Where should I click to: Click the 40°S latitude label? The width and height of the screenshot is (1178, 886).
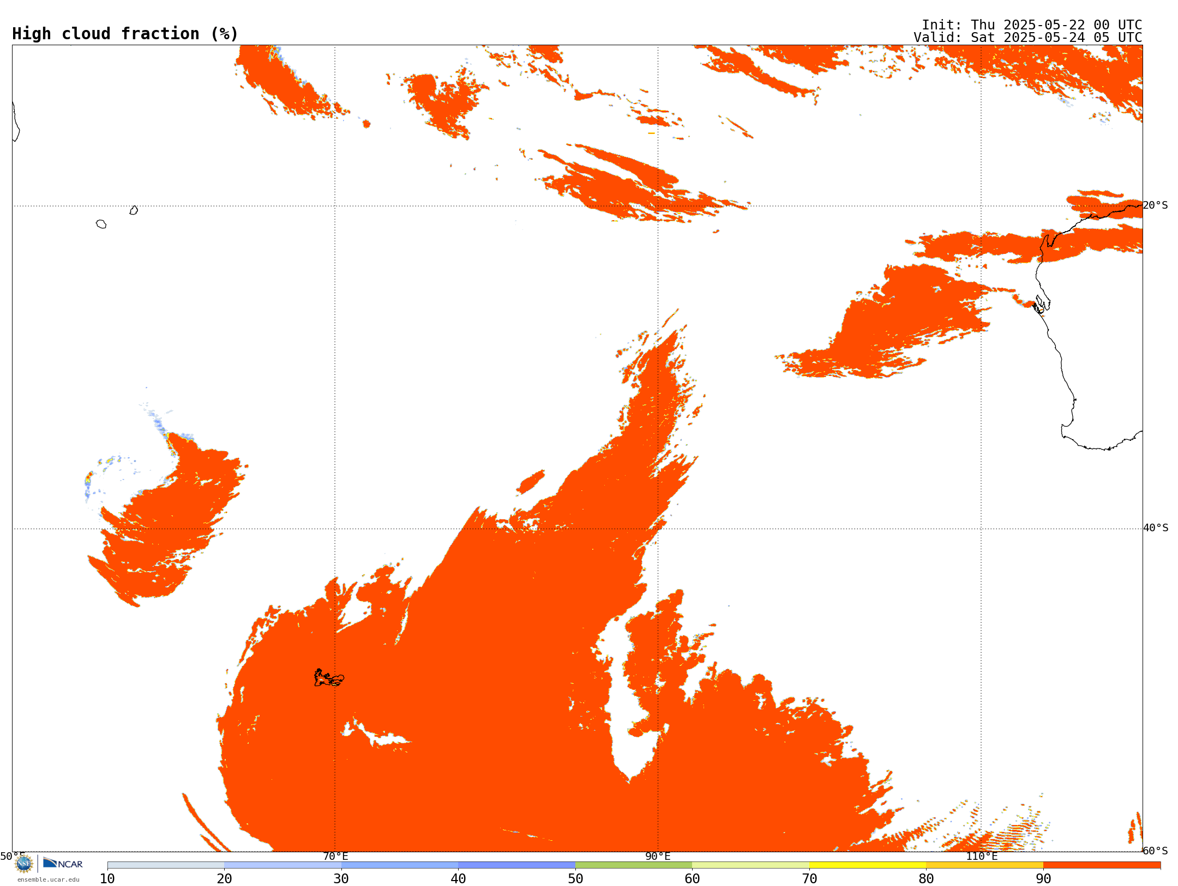click(x=1156, y=528)
